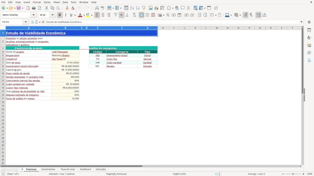
Task: Toggle Italic formatting
Action: pyautogui.click(x=66, y=15)
